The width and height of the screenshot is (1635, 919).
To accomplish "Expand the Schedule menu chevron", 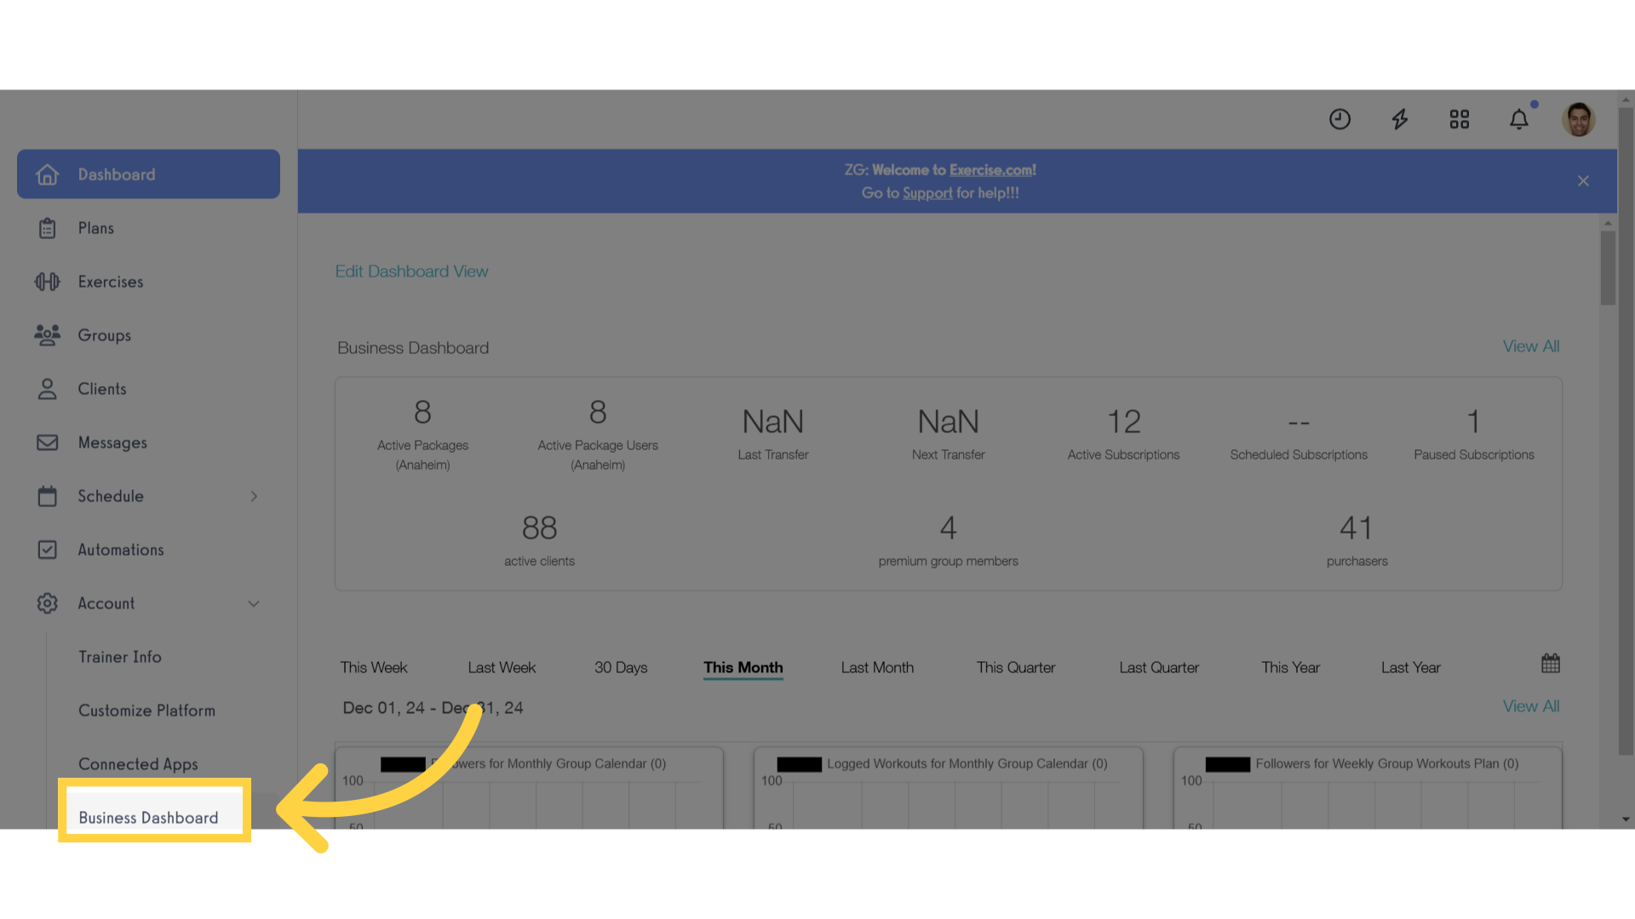I will [253, 495].
